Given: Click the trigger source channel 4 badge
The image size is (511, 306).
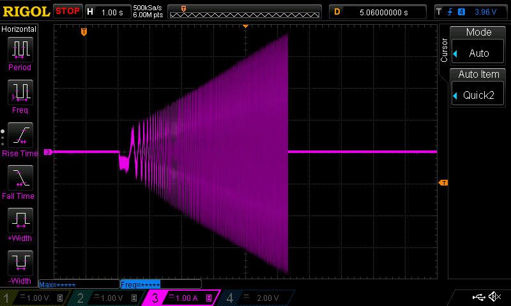Looking at the screenshot, I should point(461,12).
